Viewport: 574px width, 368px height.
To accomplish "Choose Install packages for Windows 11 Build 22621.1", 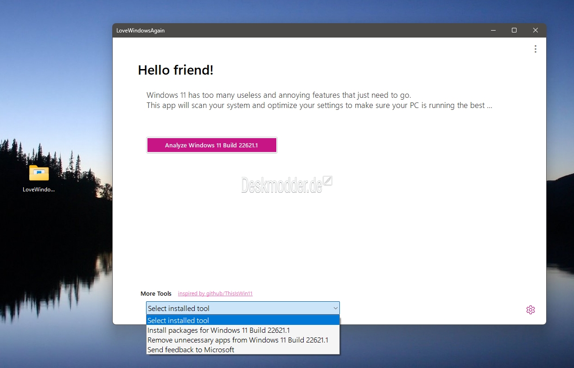I will click(x=243, y=330).
